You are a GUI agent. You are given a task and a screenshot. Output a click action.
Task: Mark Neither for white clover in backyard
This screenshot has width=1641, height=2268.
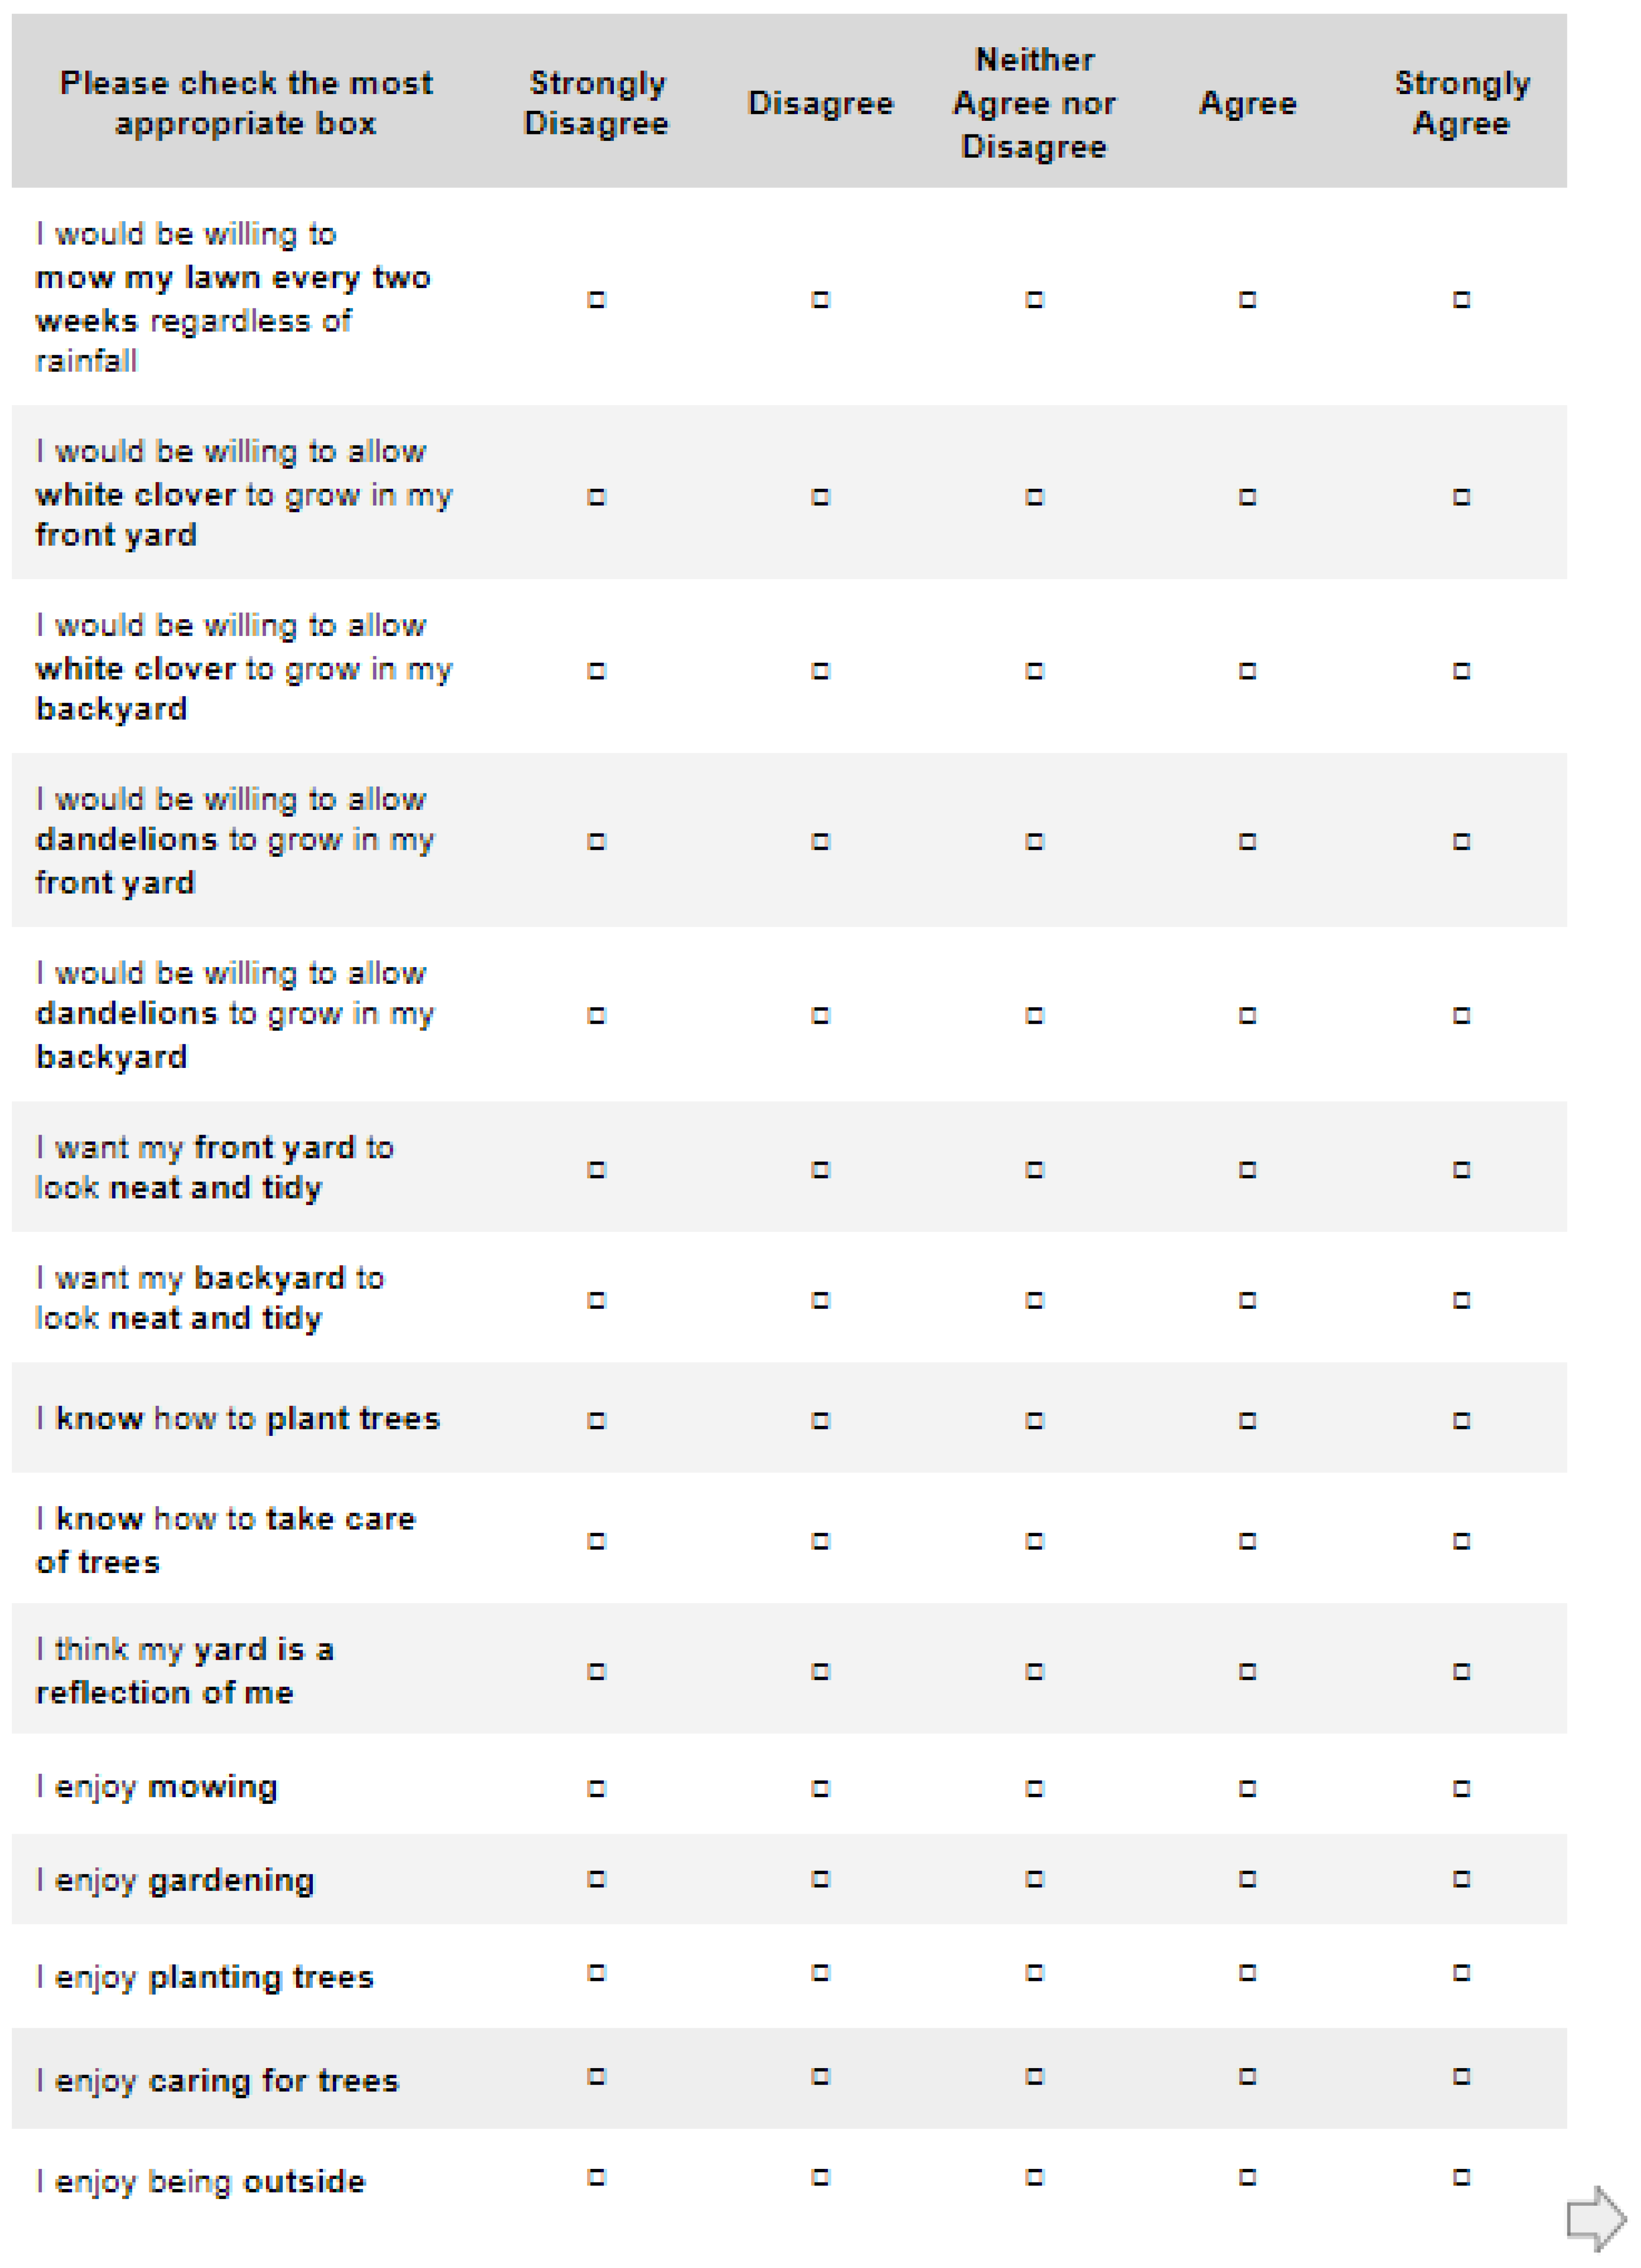(1034, 671)
